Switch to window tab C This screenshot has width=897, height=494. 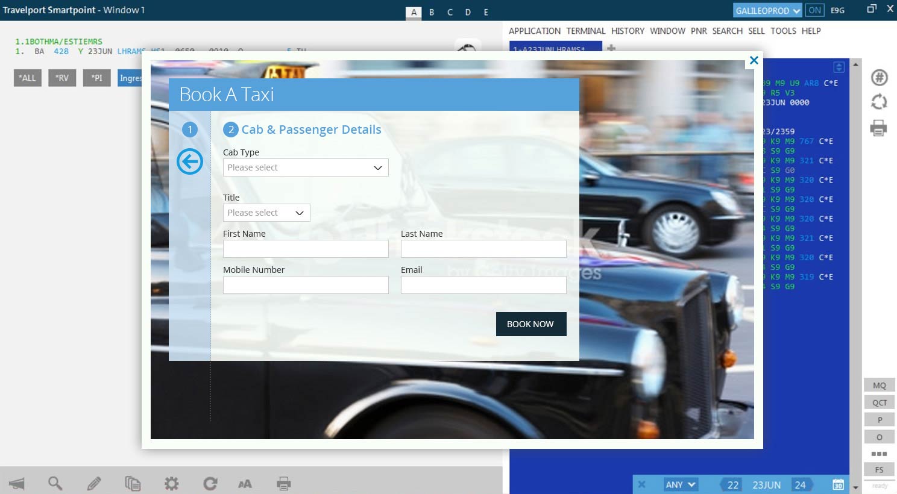tap(450, 12)
